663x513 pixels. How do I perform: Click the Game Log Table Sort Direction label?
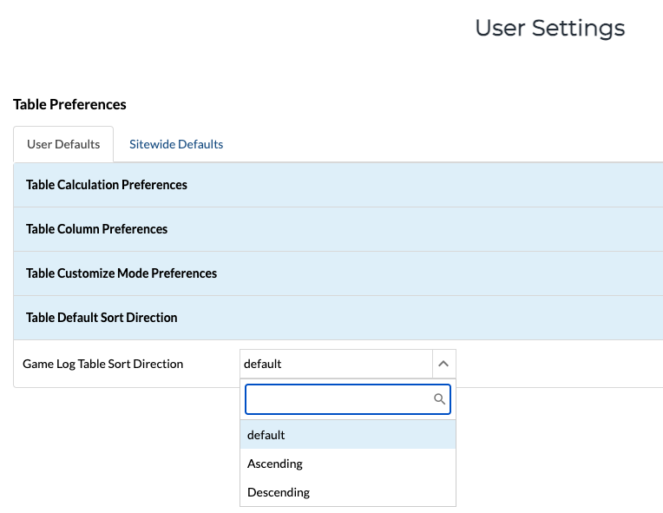coord(103,364)
